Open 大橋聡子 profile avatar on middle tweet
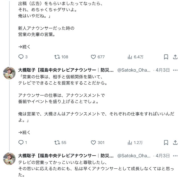The image size is (182, 182). point(9,73)
